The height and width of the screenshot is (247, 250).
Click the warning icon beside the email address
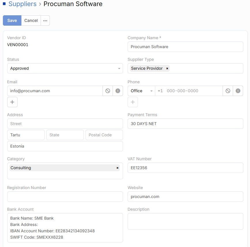[x=118, y=90]
